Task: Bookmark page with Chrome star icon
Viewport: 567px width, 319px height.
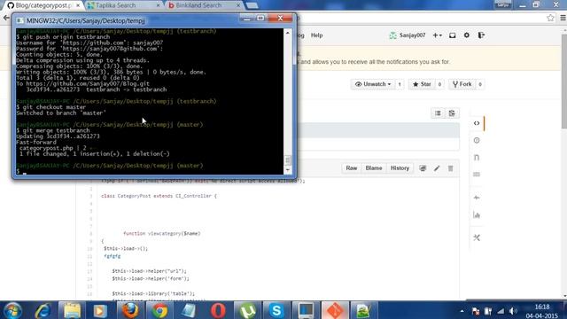Action: tap(550, 18)
